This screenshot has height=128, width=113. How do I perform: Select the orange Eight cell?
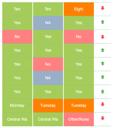[x=79, y=9]
